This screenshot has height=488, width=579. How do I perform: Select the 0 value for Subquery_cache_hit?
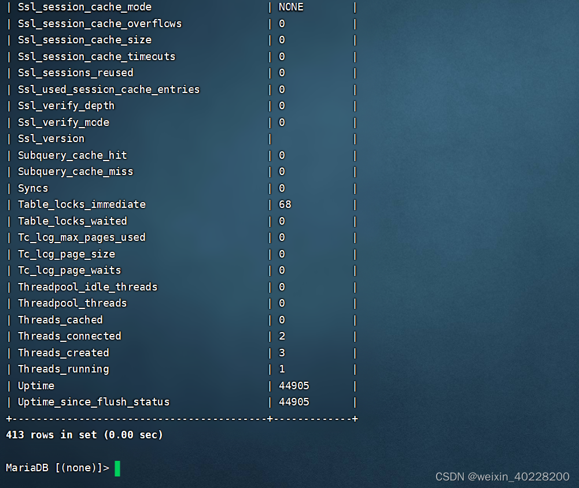[x=282, y=155]
